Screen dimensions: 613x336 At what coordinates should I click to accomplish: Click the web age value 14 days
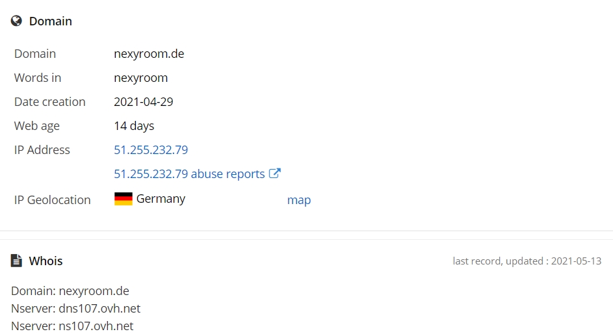tap(134, 126)
